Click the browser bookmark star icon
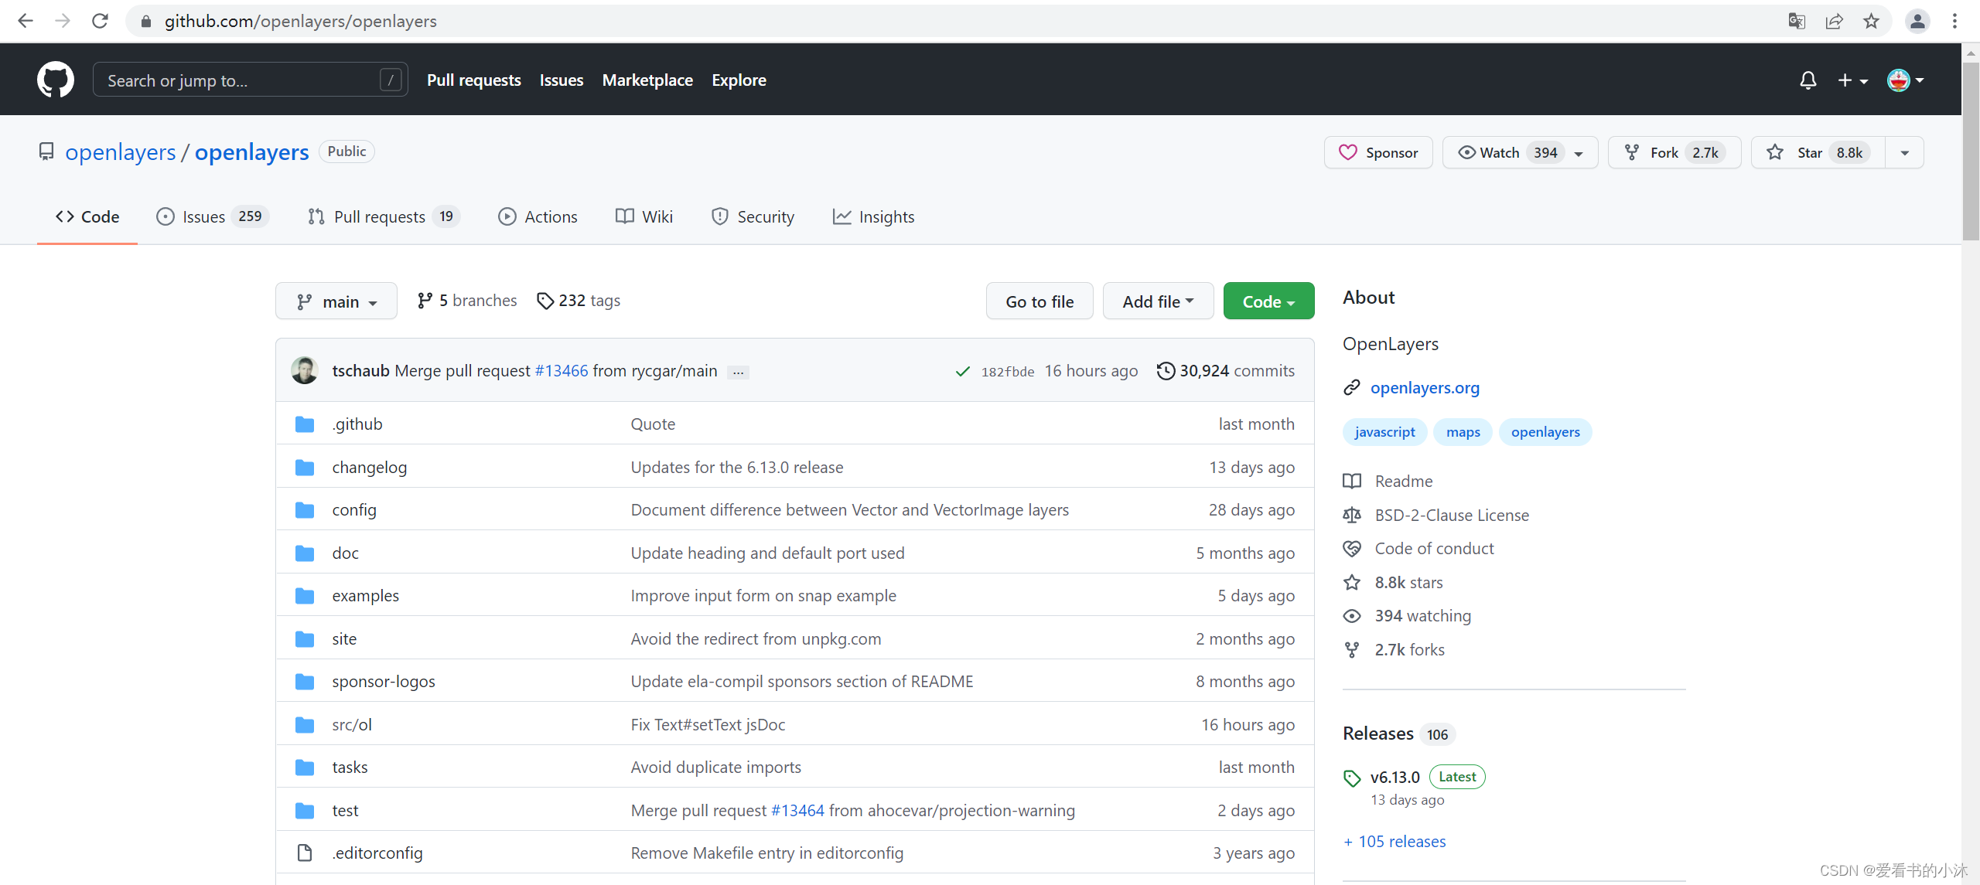This screenshot has height=885, width=1980. [x=1871, y=21]
